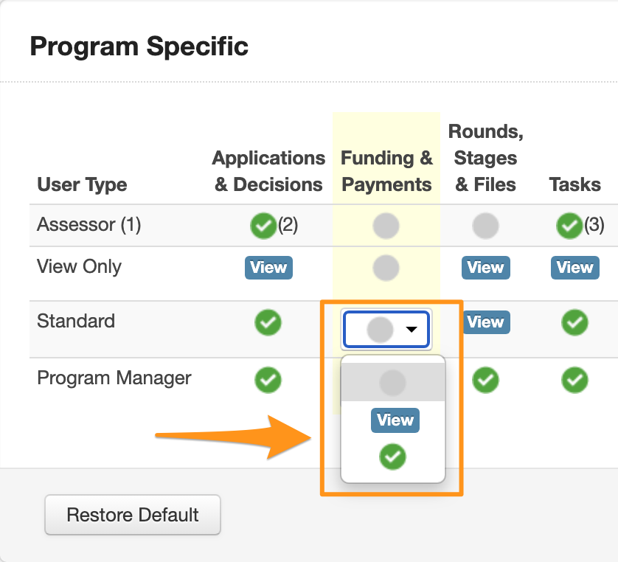Click View badge for Standard Rounds & Files
This screenshot has height=562, width=618.
click(485, 322)
